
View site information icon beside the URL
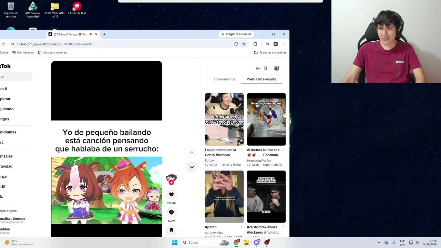(13, 44)
